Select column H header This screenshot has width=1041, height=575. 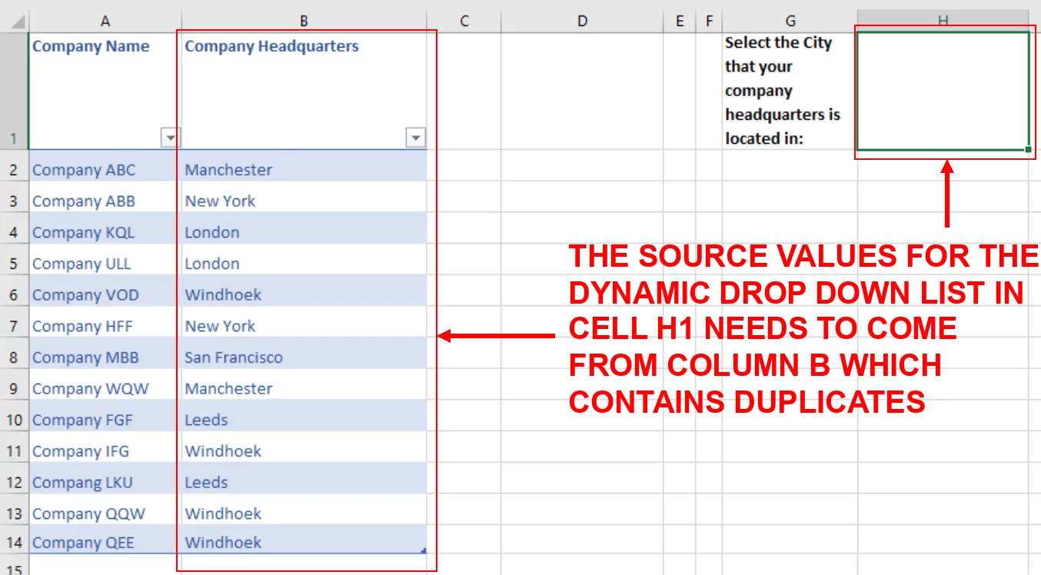(944, 21)
